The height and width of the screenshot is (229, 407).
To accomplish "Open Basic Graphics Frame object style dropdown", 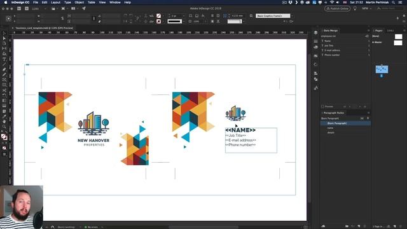I will 293,16.
